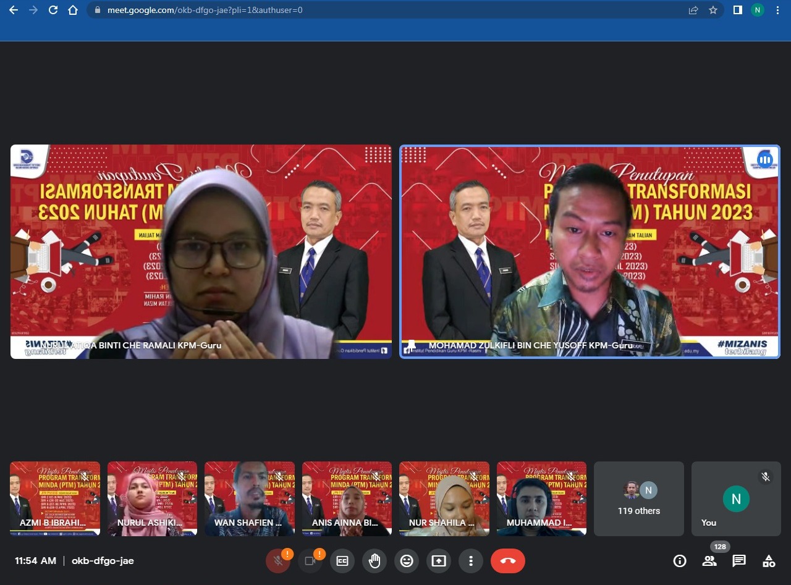This screenshot has height=585, width=791.
Task: Click meeting code okb-dfgo-jae text
Action: [x=103, y=561]
